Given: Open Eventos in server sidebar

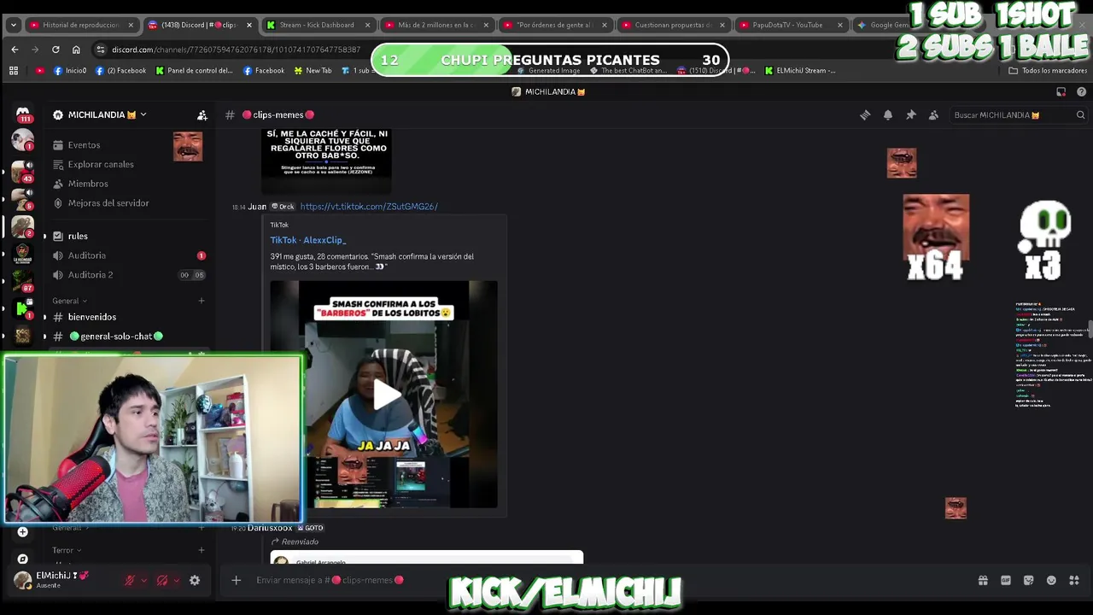Looking at the screenshot, I should (x=84, y=145).
